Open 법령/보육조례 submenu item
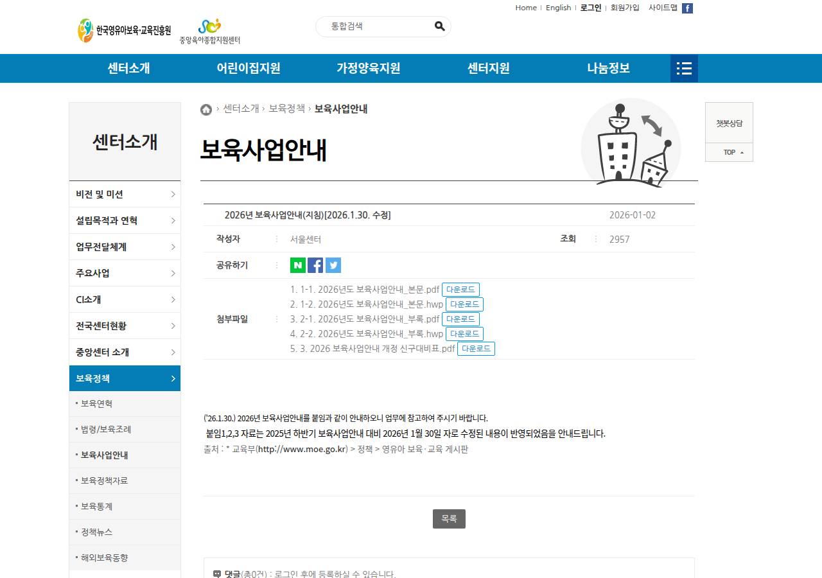Screen dimensions: 822x578 click(x=125, y=429)
